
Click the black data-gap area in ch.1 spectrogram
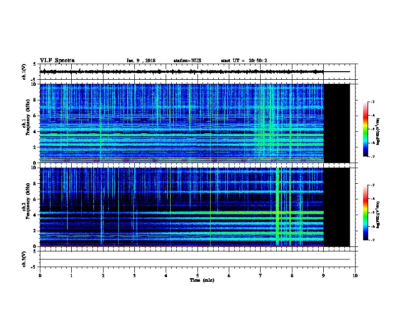(336, 123)
